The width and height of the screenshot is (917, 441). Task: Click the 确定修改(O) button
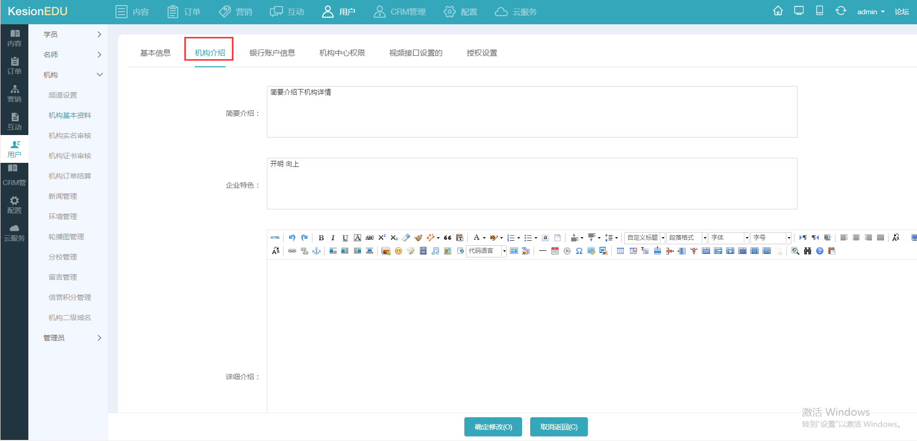493,427
